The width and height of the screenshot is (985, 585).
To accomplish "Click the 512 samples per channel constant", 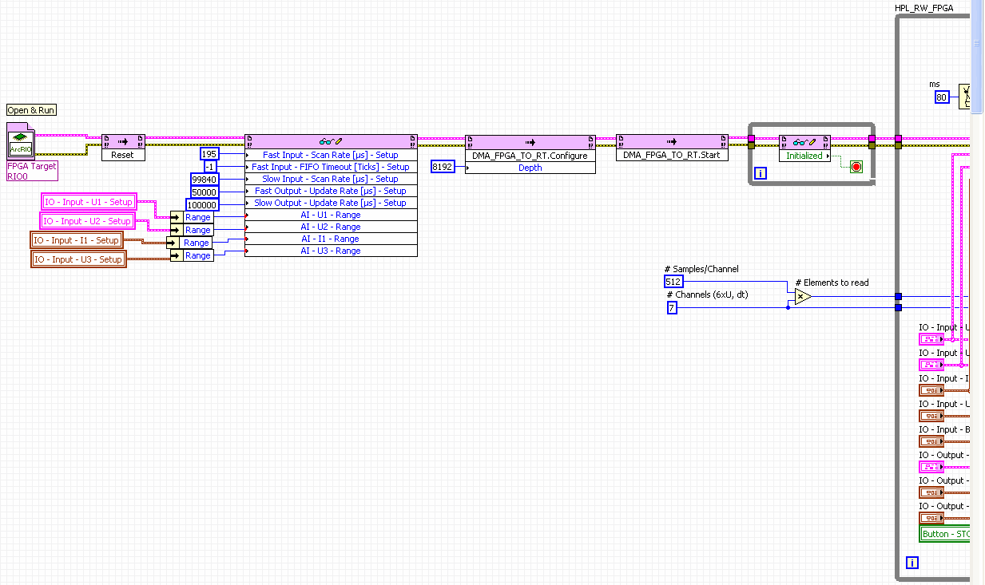I will 673,282.
